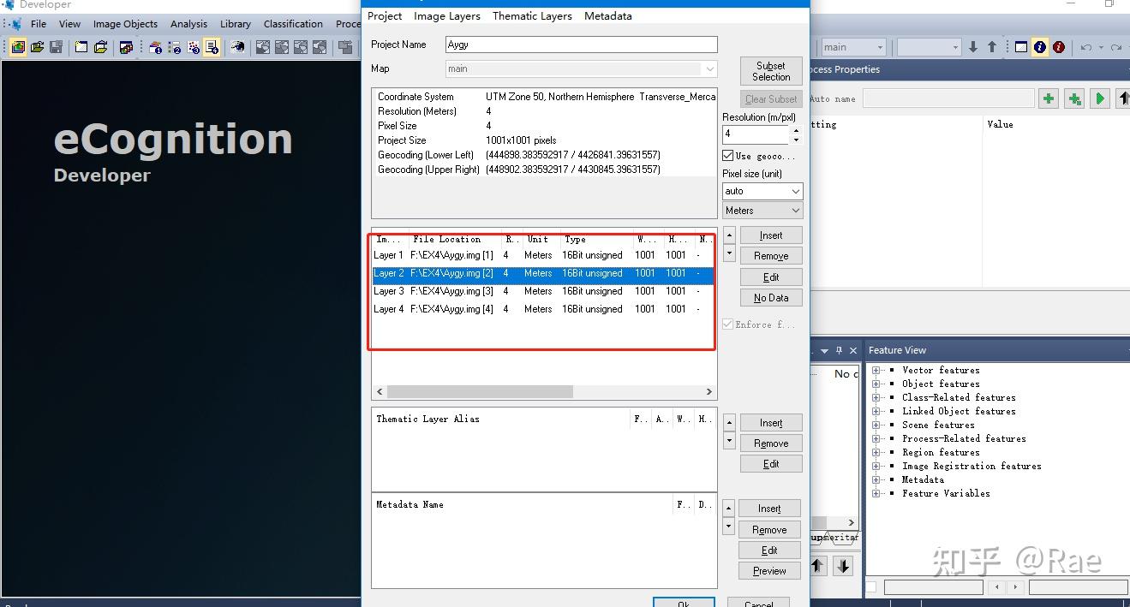
Task: Open the Image Layers menu
Action: (x=446, y=15)
